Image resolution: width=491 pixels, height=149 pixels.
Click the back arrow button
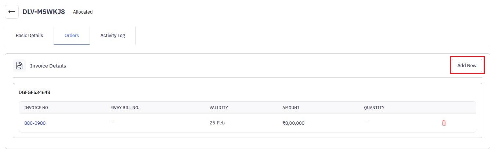12,12
